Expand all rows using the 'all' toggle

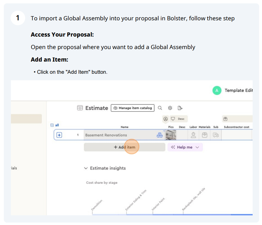[55, 125]
